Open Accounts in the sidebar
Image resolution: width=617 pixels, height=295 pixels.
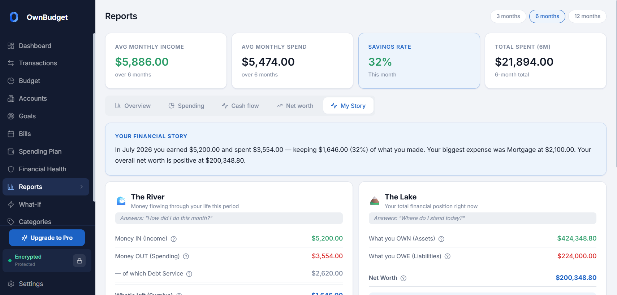coord(46,98)
